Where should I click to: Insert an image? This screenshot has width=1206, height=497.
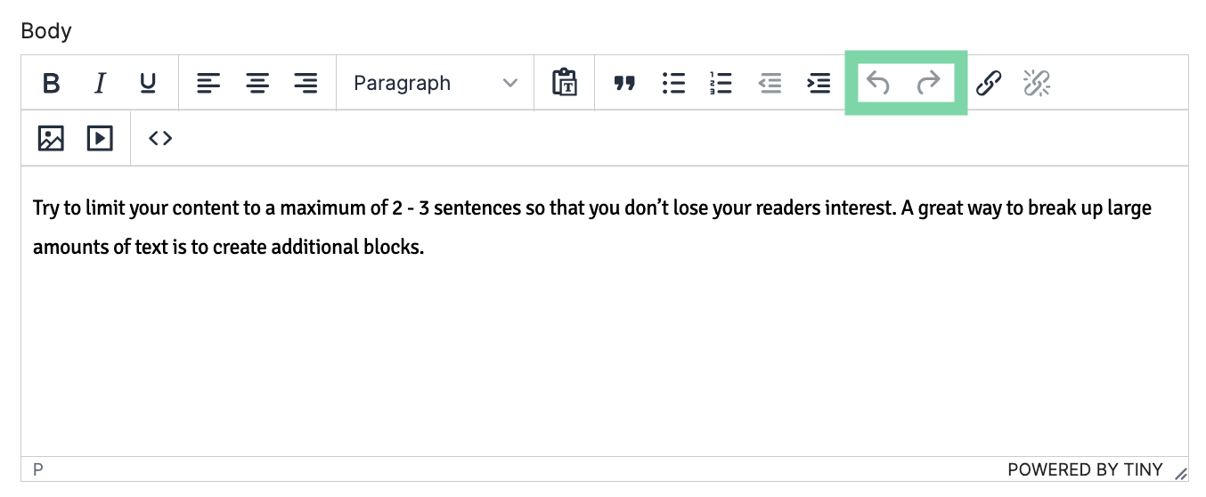point(52,138)
